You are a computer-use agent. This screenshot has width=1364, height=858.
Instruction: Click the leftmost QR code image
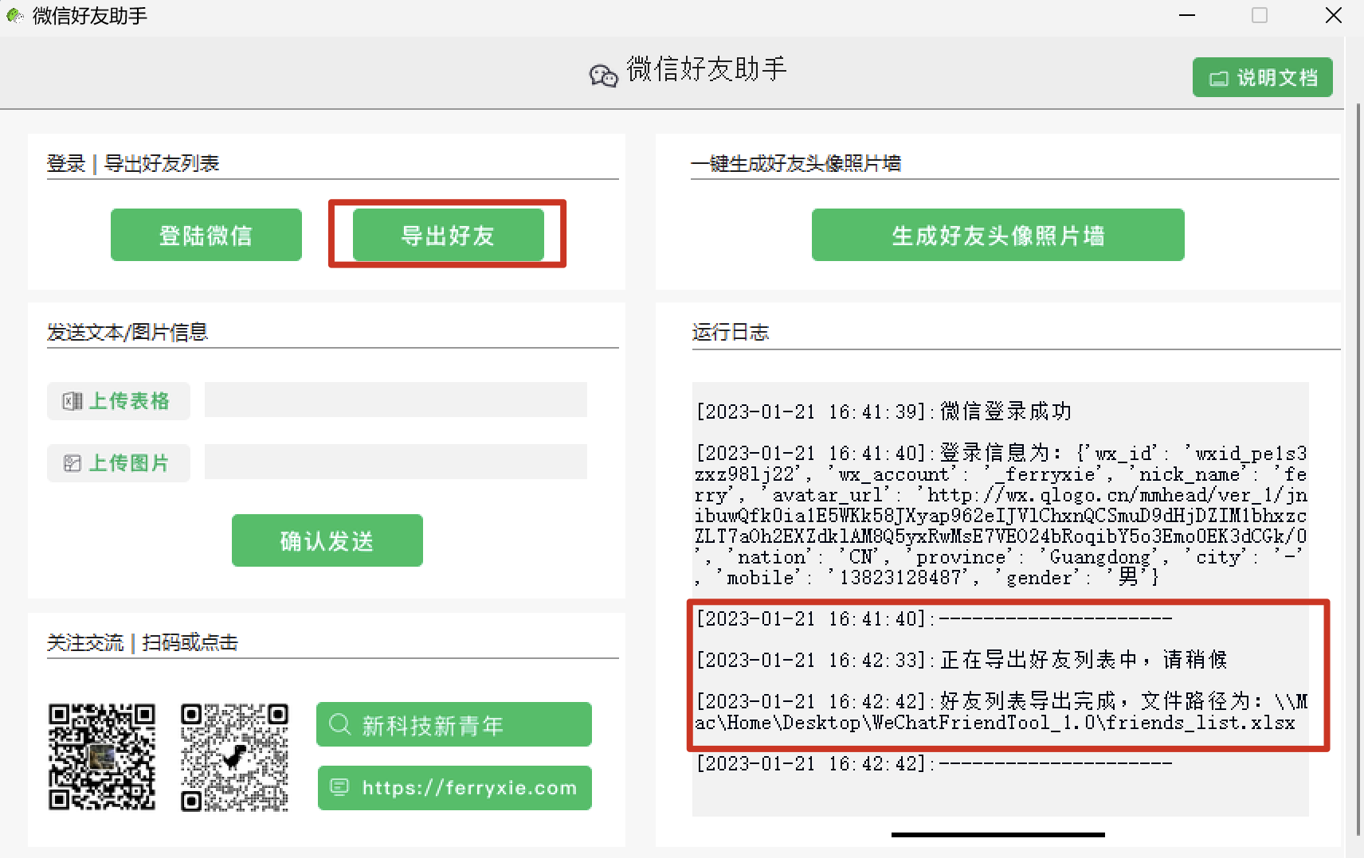101,757
